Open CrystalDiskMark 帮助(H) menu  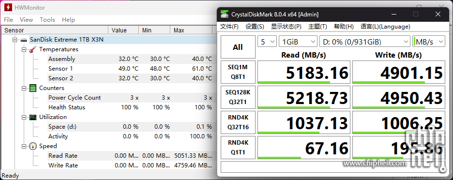point(344,27)
